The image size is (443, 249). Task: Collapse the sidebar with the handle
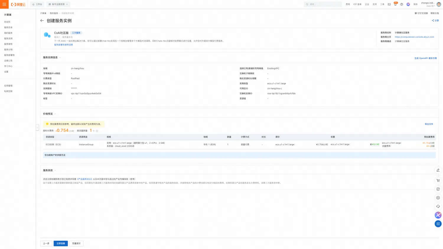click(37, 127)
